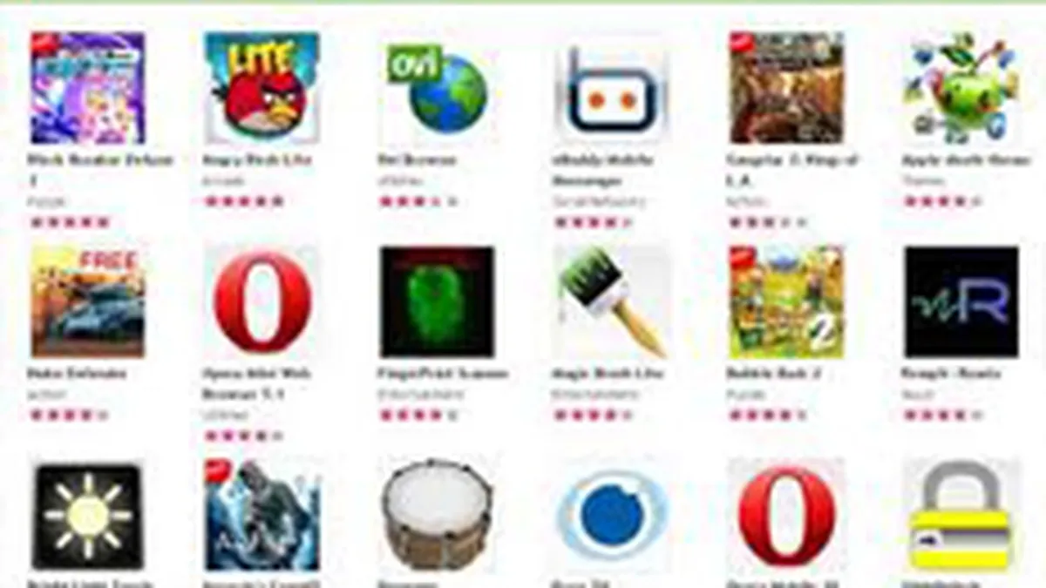Open the hooded assassin game thumbnail

pos(261,516)
